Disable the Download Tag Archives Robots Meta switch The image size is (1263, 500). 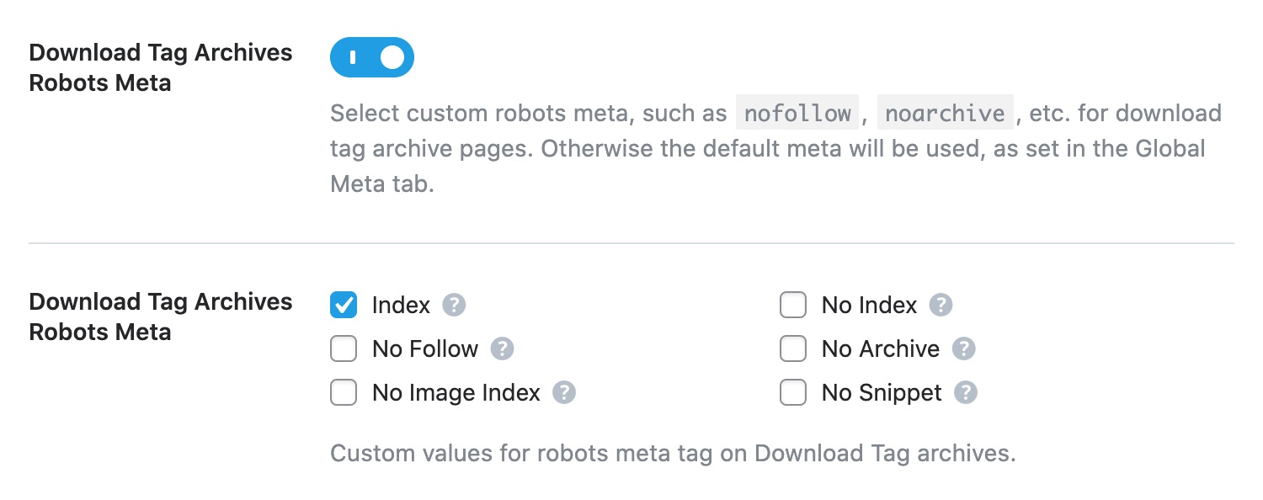click(372, 57)
